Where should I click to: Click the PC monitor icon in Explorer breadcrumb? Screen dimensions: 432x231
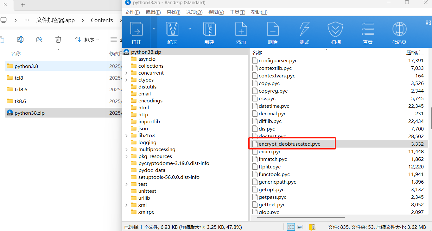(3, 20)
